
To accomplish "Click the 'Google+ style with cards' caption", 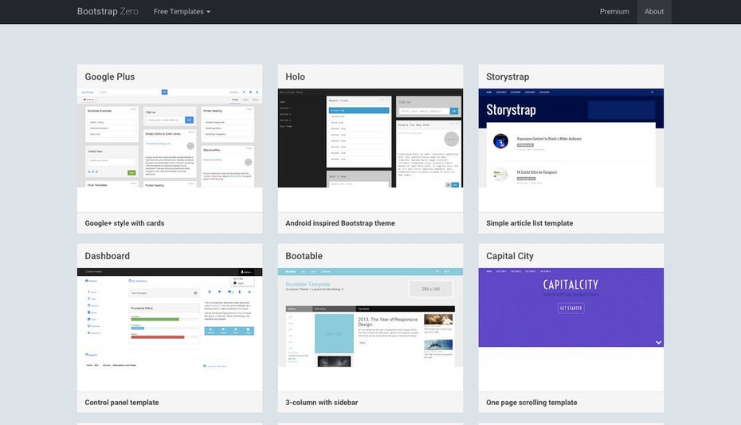I will click(x=124, y=223).
